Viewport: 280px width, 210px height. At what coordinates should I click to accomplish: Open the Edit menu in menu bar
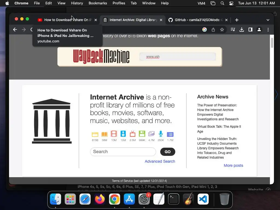click(x=48, y=3)
